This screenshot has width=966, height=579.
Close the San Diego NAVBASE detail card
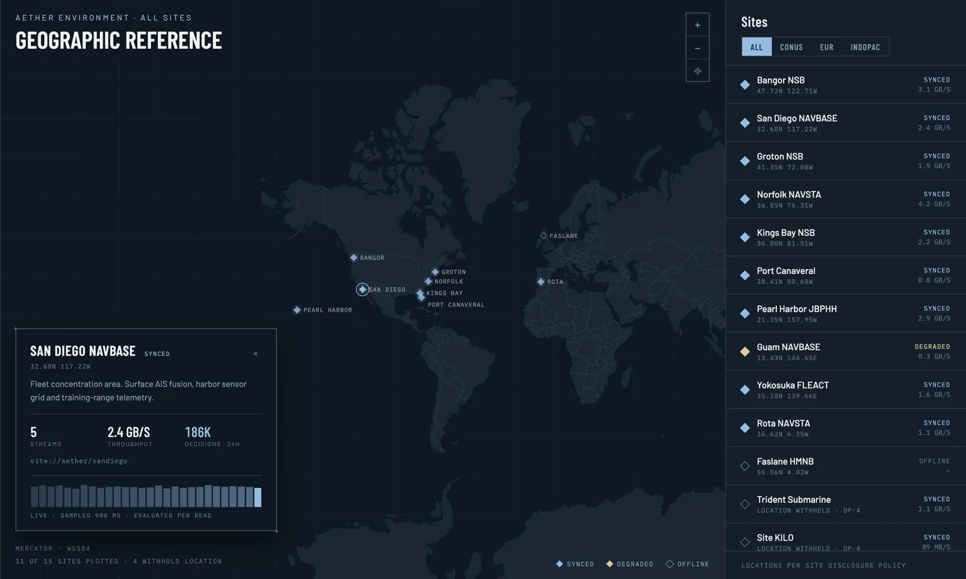tap(255, 354)
